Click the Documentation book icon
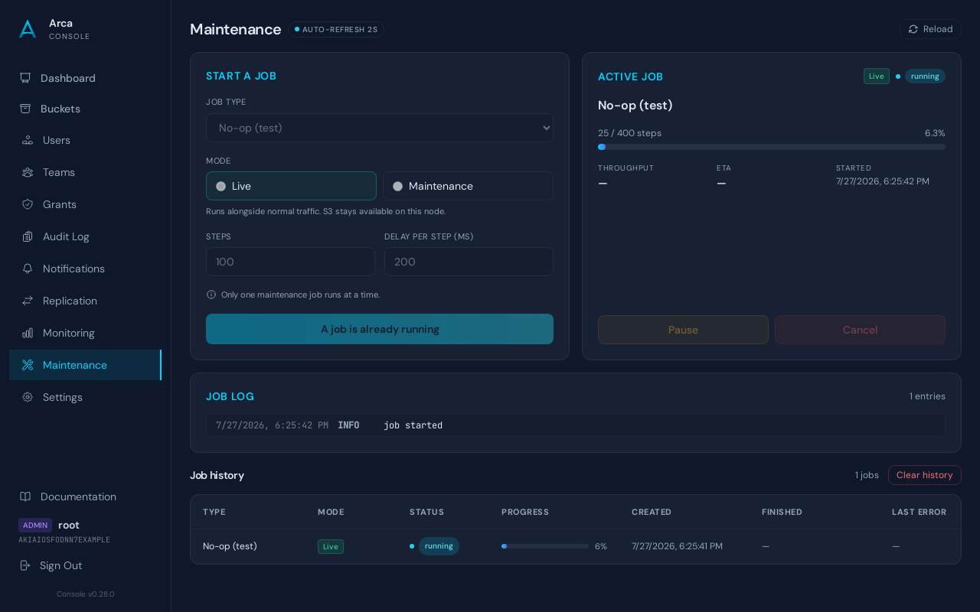Image resolution: width=980 pixels, height=612 pixels. (25, 496)
